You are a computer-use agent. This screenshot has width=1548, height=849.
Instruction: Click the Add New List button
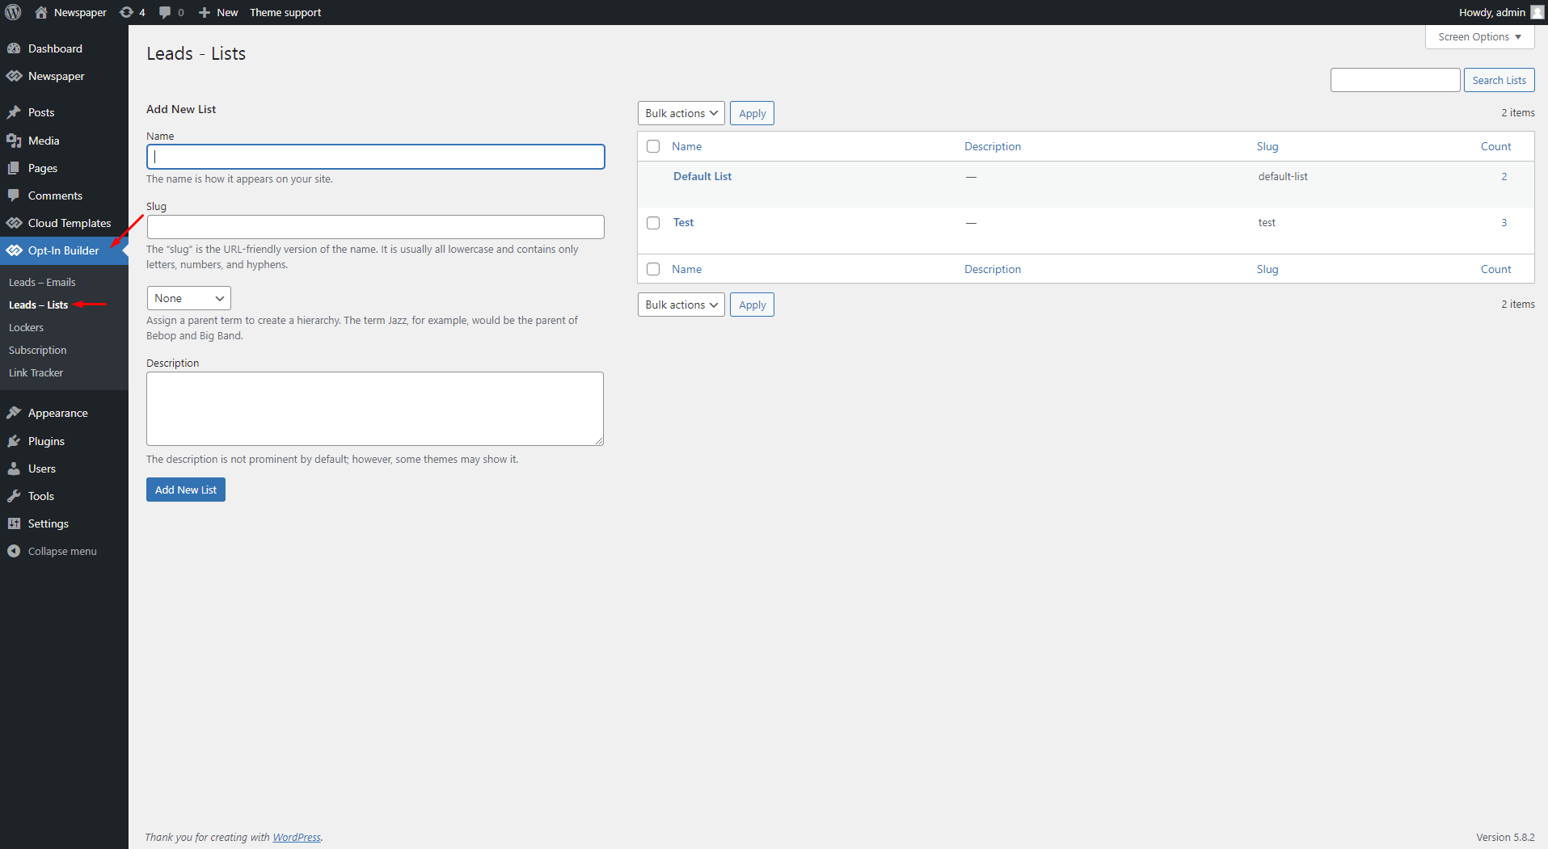point(186,490)
